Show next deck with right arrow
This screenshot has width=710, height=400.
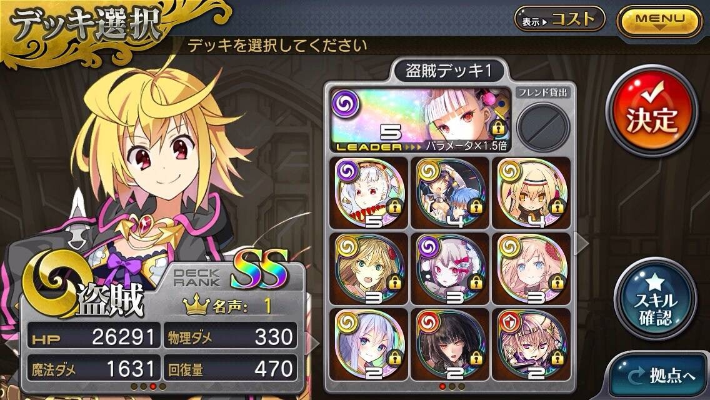tap(581, 244)
